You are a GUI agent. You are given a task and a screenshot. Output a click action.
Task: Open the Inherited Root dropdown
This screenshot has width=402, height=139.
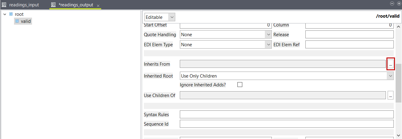(x=390, y=76)
